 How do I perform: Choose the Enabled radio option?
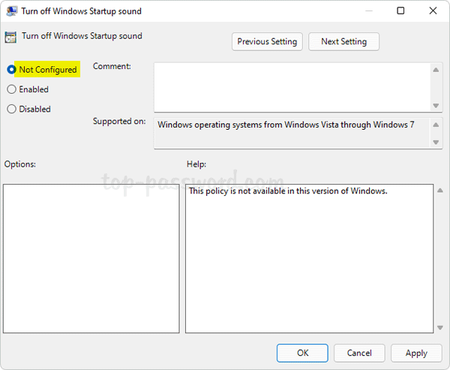[11, 89]
